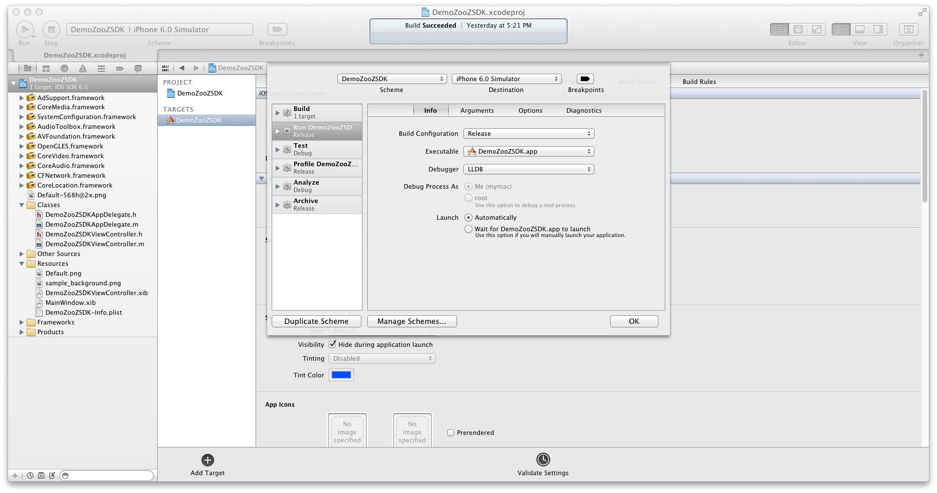937x493 pixels.
Task: Select the root debug process radio button
Action: (x=468, y=198)
